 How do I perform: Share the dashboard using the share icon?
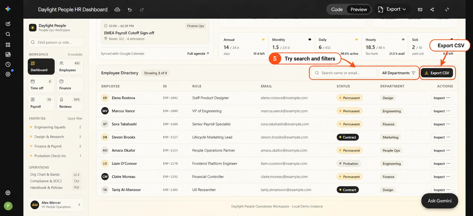[x=432, y=10]
